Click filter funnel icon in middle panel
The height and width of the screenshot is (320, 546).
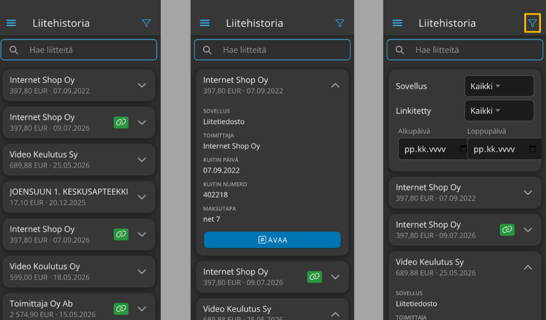(340, 23)
